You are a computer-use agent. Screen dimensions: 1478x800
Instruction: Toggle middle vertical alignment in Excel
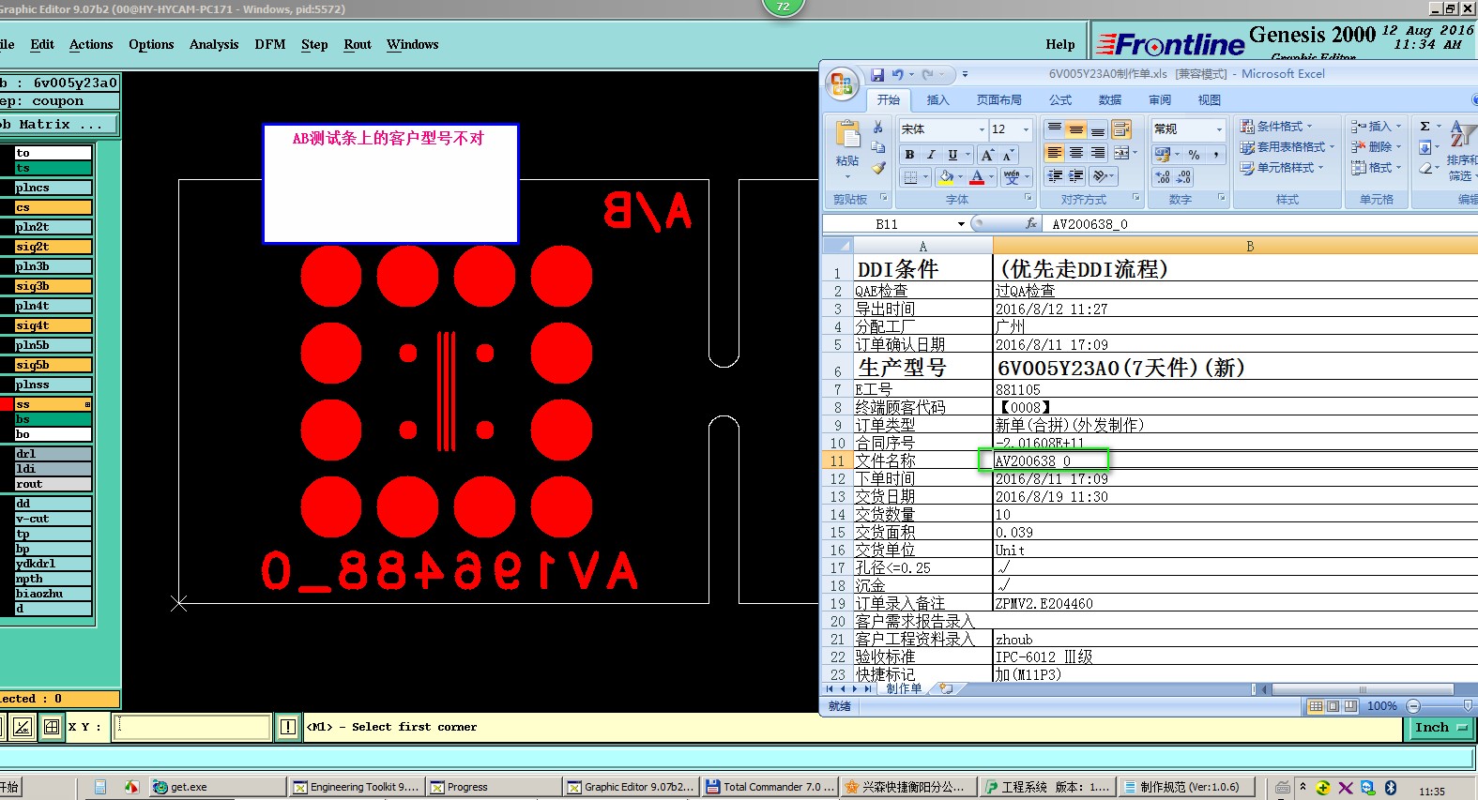1076,128
